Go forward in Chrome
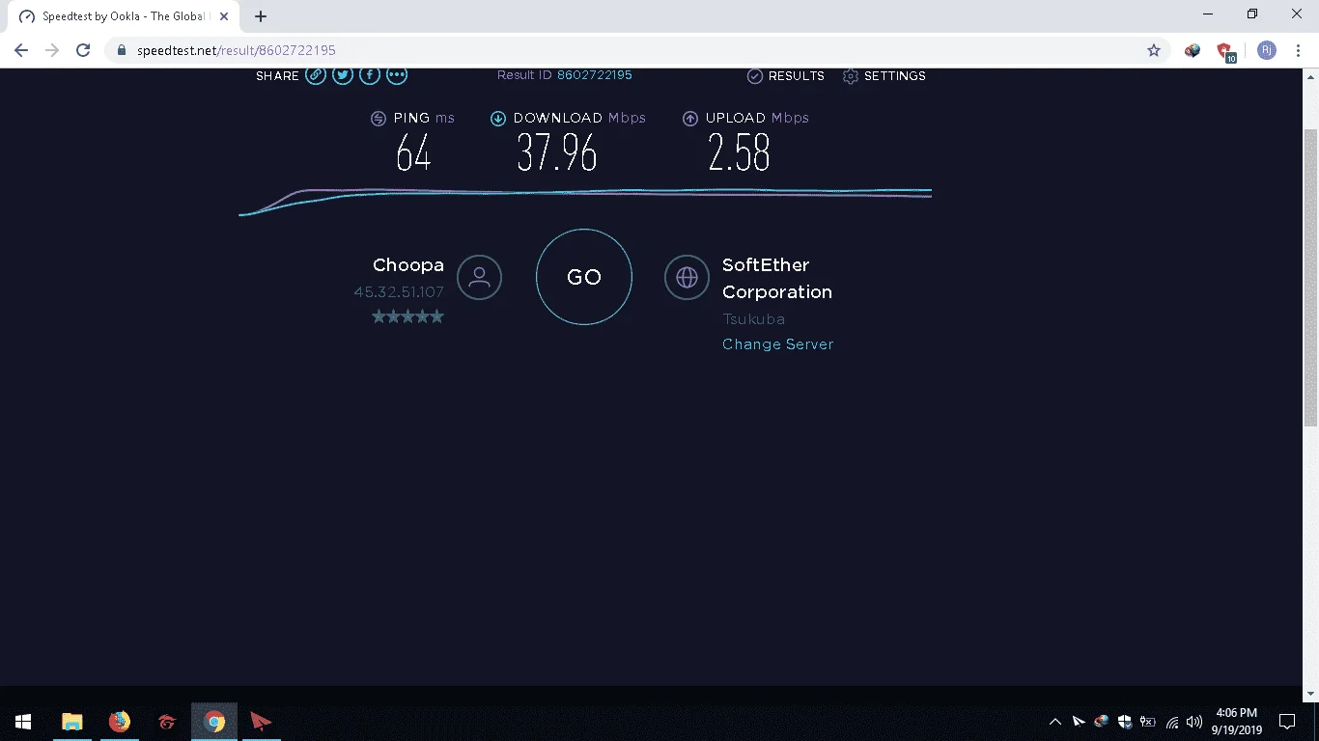The height and width of the screenshot is (741, 1319). coord(52,50)
